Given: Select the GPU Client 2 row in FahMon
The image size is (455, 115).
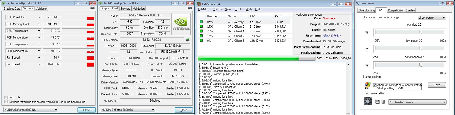Looking at the screenshot, I should [x=245, y=36].
